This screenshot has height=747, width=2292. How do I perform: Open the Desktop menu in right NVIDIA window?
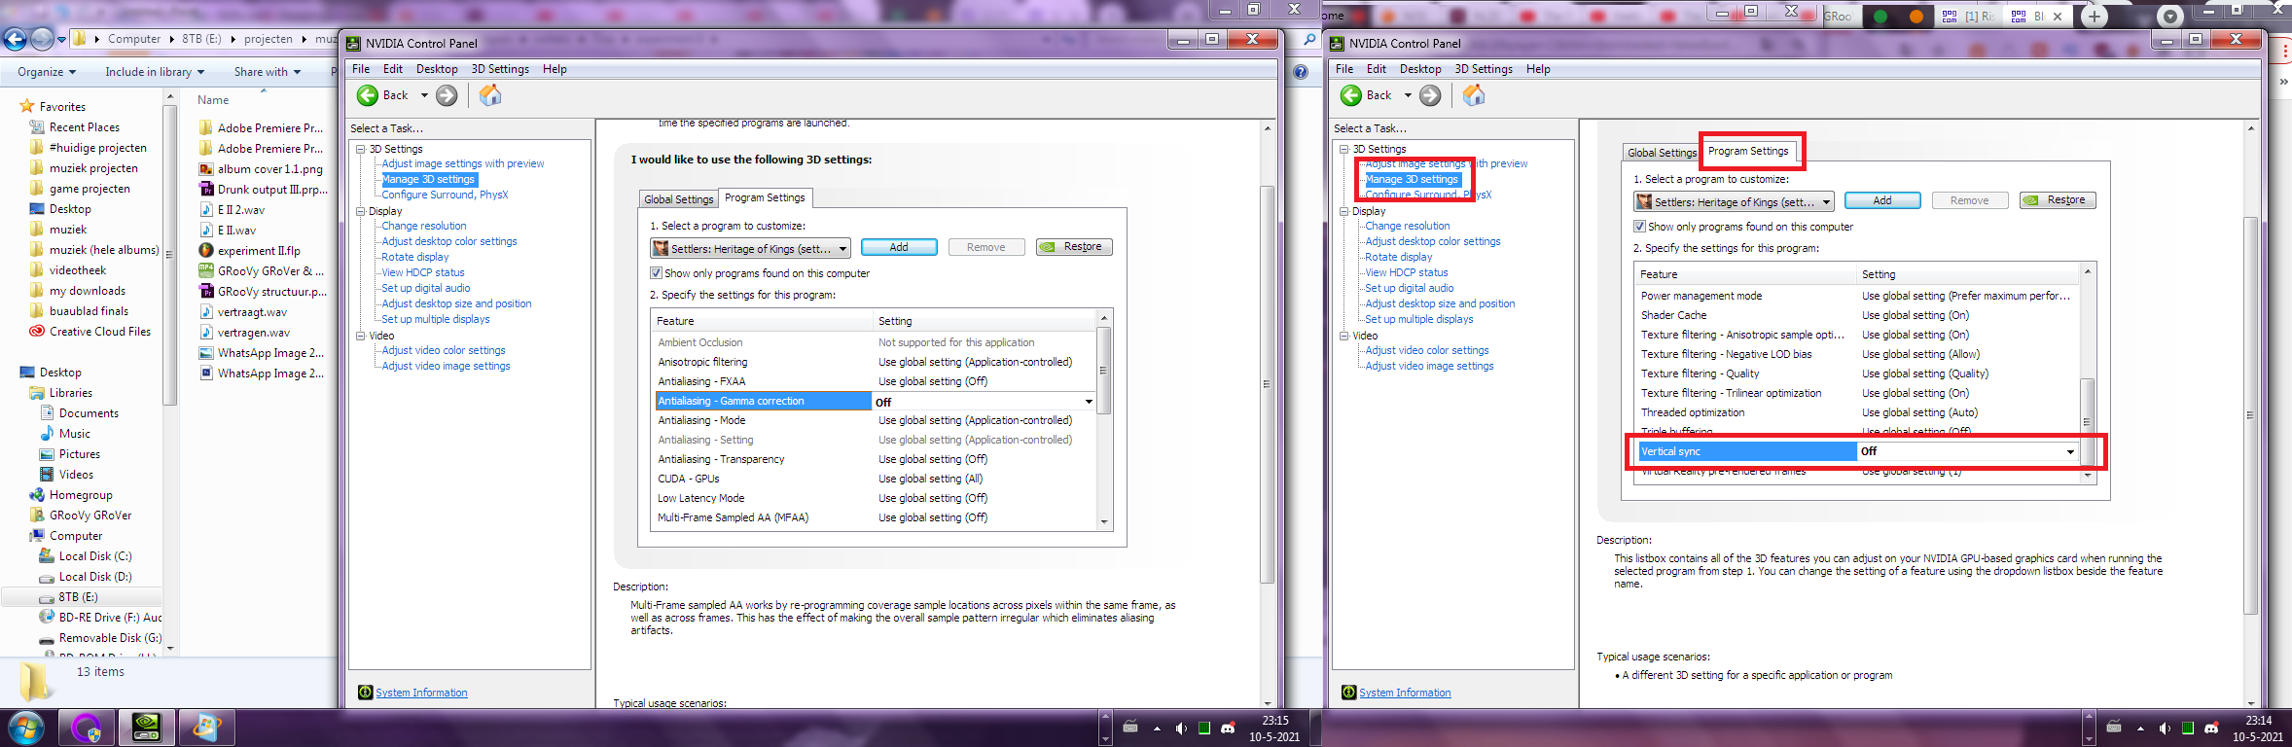tap(1420, 69)
